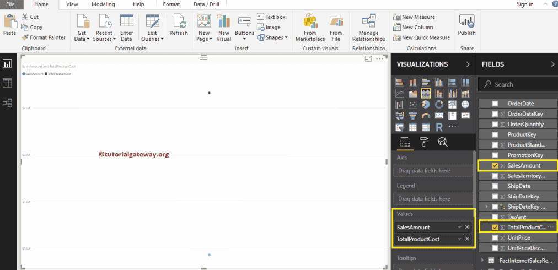This screenshot has width=558, height=270.
Task: Click the Publish button
Action: pos(466,25)
